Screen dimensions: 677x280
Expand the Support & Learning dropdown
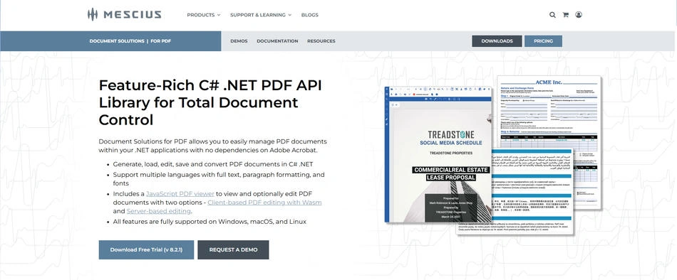coord(261,15)
